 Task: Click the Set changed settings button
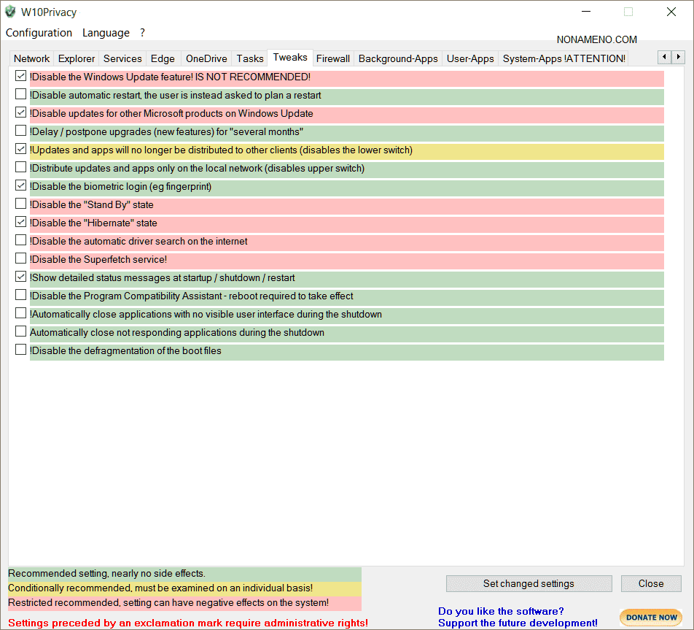coord(529,583)
